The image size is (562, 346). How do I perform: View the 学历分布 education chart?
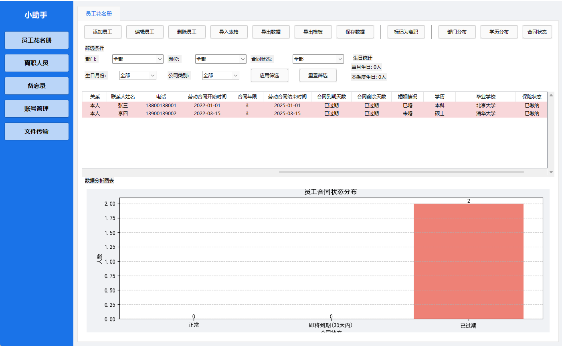tap(499, 32)
